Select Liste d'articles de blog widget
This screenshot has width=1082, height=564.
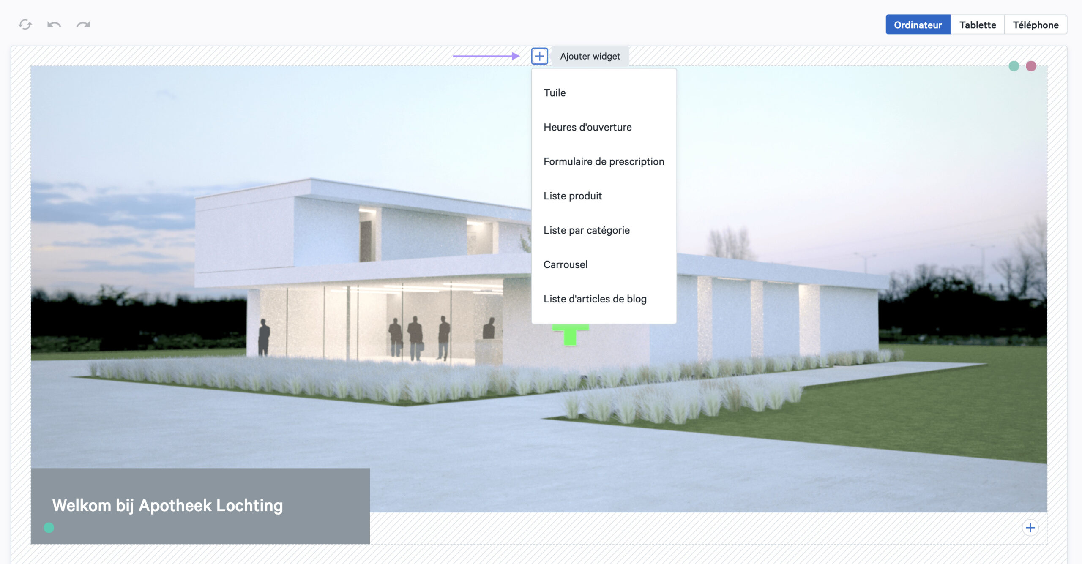pos(596,298)
